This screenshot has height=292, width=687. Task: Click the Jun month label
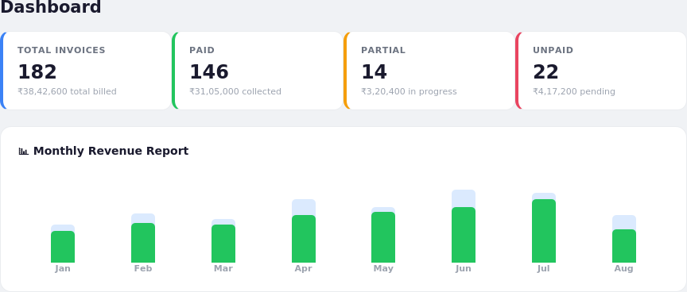(463, 268)
